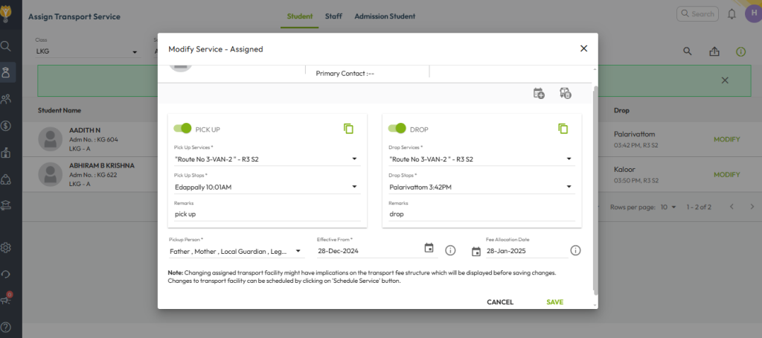Open the notifications bell icon
Viewport: 762px width, 338px height.
coord(732,14)
